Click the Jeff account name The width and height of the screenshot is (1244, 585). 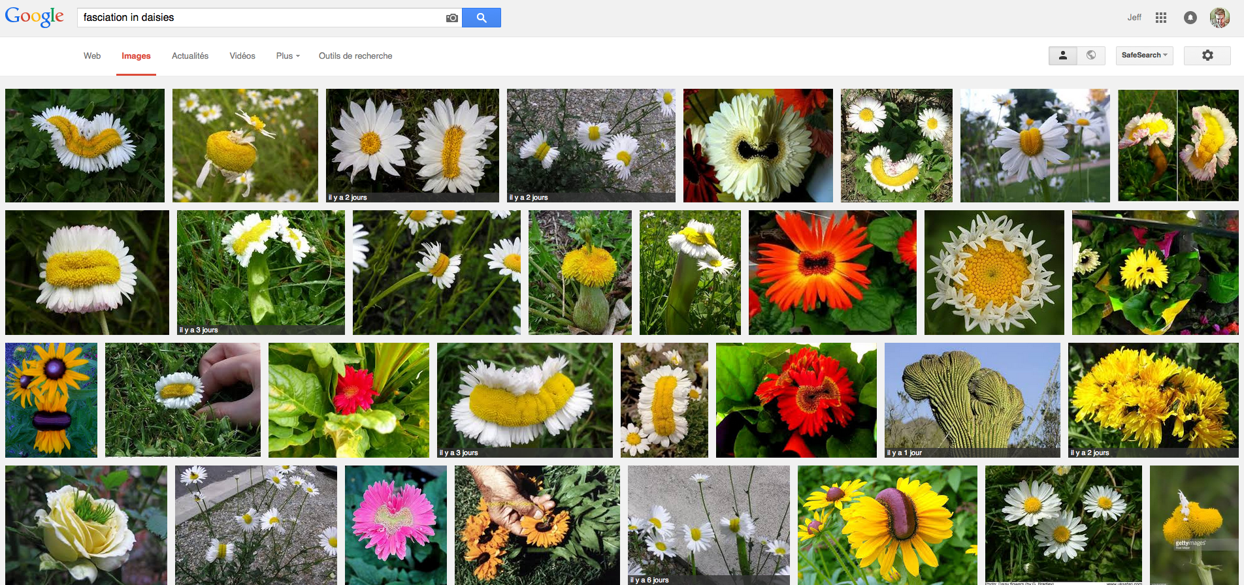point(1134,18)
